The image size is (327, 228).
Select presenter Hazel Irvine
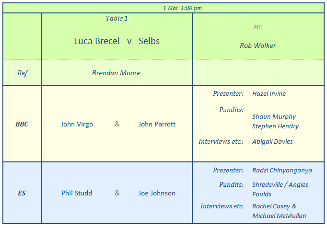click(269, 94)
